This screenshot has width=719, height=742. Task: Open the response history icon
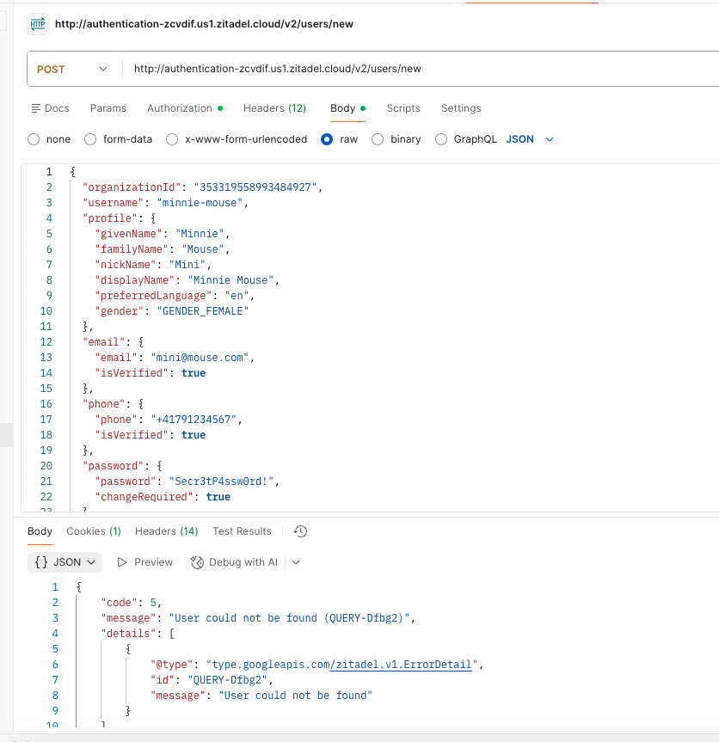pyautogui.click(x=299, y=531)
